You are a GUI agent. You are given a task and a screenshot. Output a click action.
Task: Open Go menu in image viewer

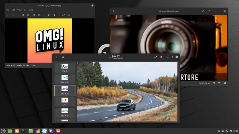25,10
